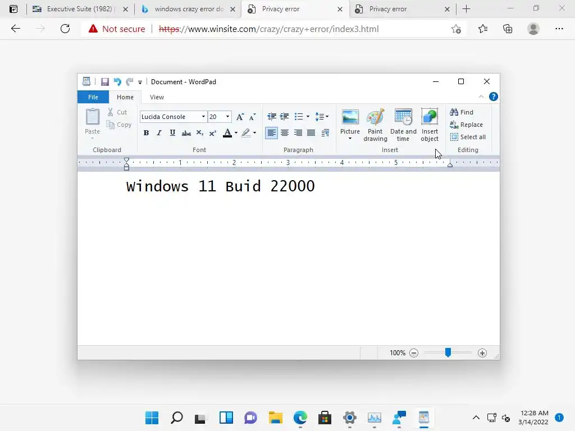Image resolution: width=575 pixels, height=431 pixels.
Task: Start a bulleted list
Action: coord(299,117)
